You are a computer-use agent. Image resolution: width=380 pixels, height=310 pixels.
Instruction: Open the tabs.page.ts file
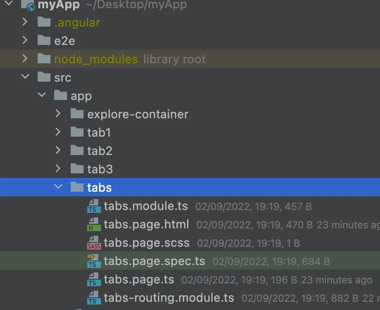[x=139, y=280]
